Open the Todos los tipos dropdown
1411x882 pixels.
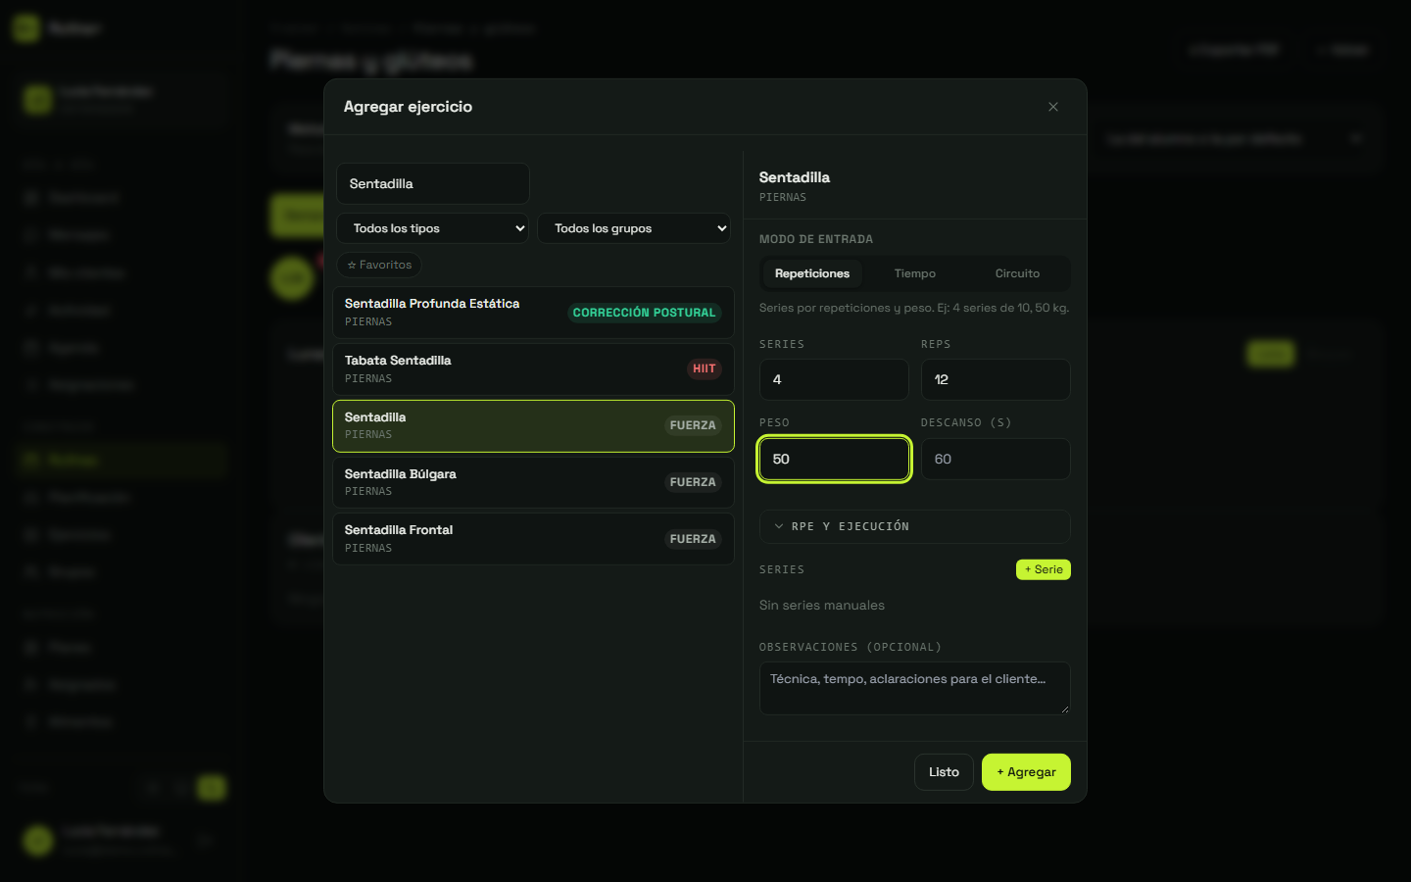click(433, 228)
